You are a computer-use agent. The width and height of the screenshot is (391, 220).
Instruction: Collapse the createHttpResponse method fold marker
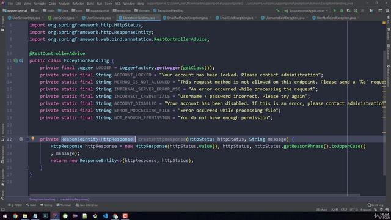(27, 139)
